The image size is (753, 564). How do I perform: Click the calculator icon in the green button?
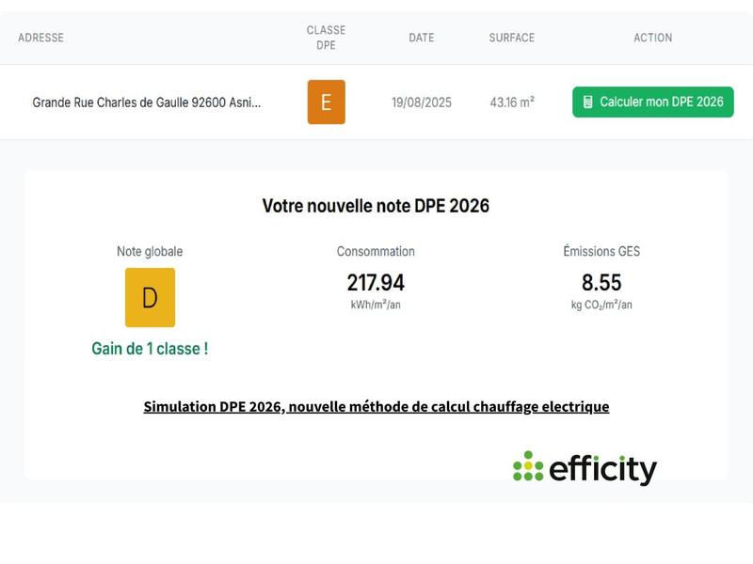coord(588,102)
